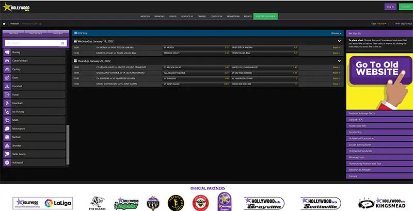Select the Motorsport helmet icon

(x=7, y=128)
